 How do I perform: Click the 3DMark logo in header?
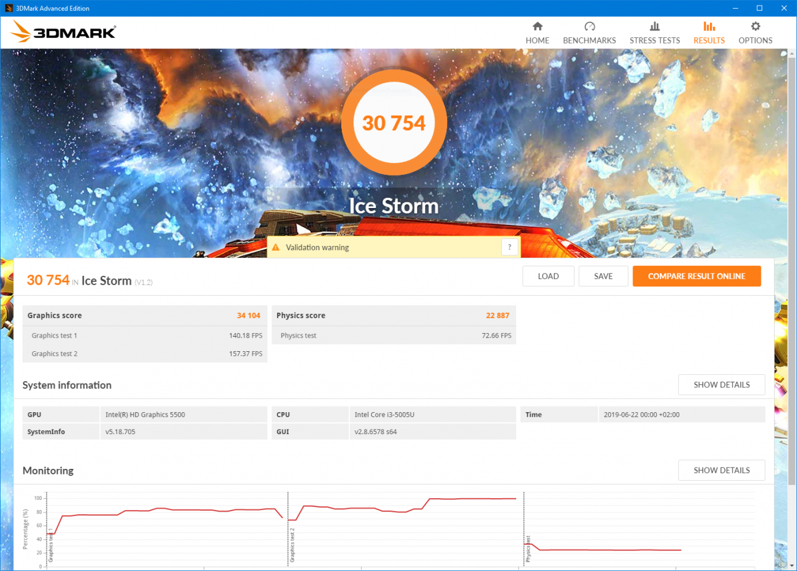tap(64, 32)
